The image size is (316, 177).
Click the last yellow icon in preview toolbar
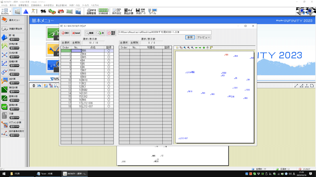211,48
